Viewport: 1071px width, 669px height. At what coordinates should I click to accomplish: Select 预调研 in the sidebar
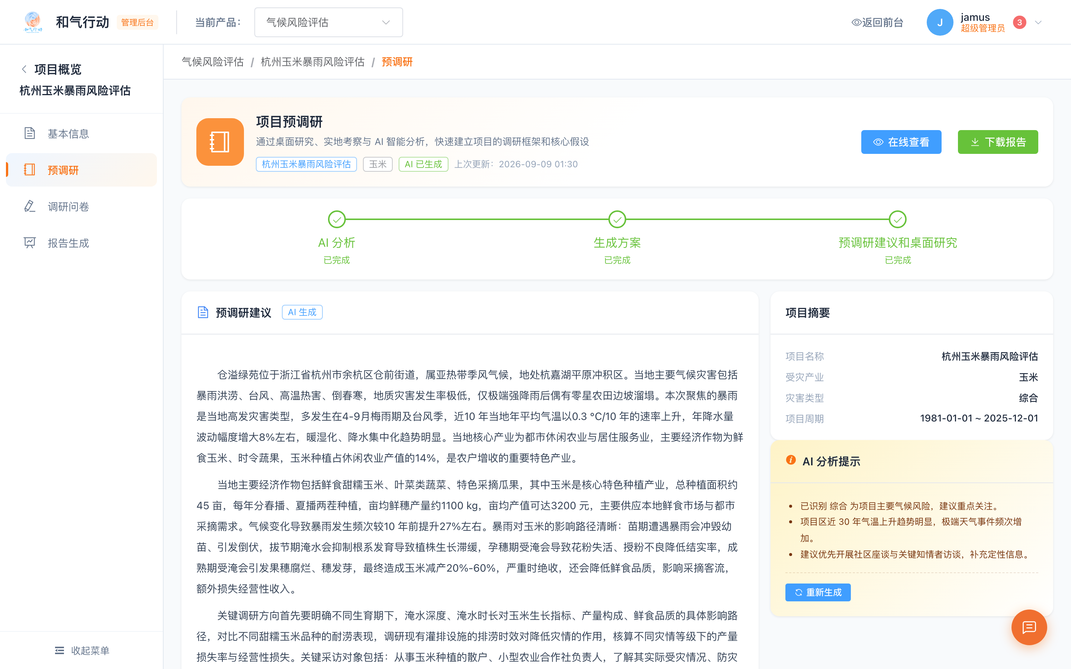pyautogui.click(x=81, y=170)
